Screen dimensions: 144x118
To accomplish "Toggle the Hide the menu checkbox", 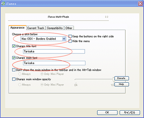I will click(70, 41).
